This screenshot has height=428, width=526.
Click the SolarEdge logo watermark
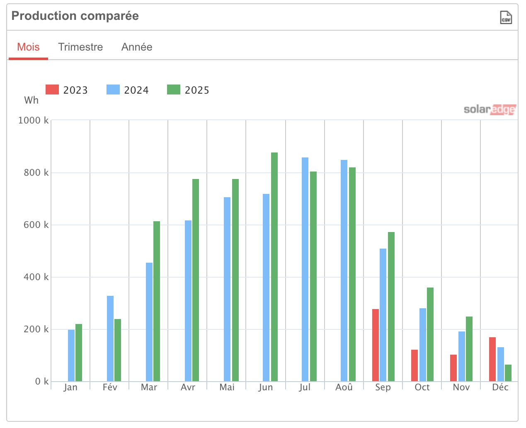coord(490,109)
